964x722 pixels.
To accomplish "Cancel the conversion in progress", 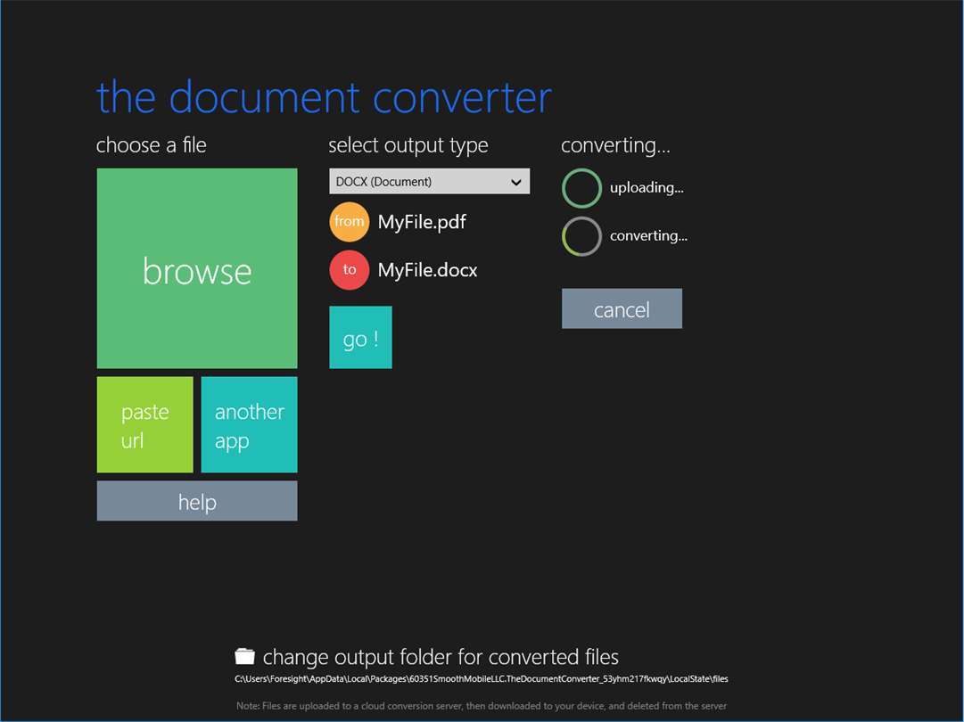I will click(622, 308).
